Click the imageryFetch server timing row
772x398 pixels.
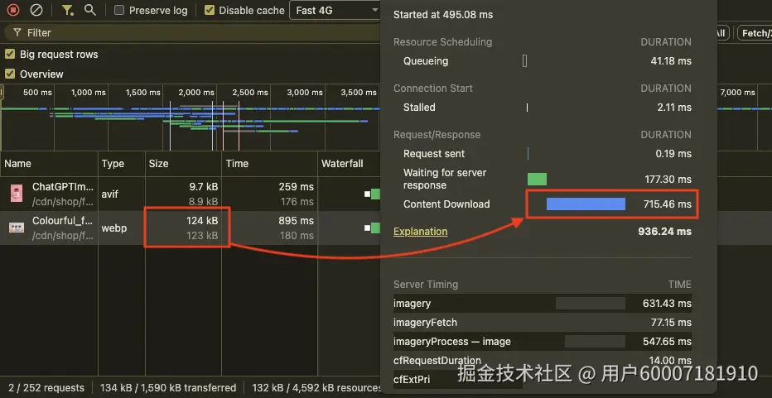(x=543, y=323)
